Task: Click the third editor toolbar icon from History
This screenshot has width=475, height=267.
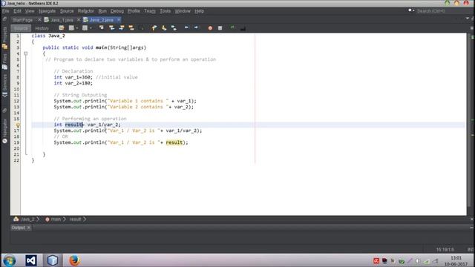Action: [x=85, y=28]
